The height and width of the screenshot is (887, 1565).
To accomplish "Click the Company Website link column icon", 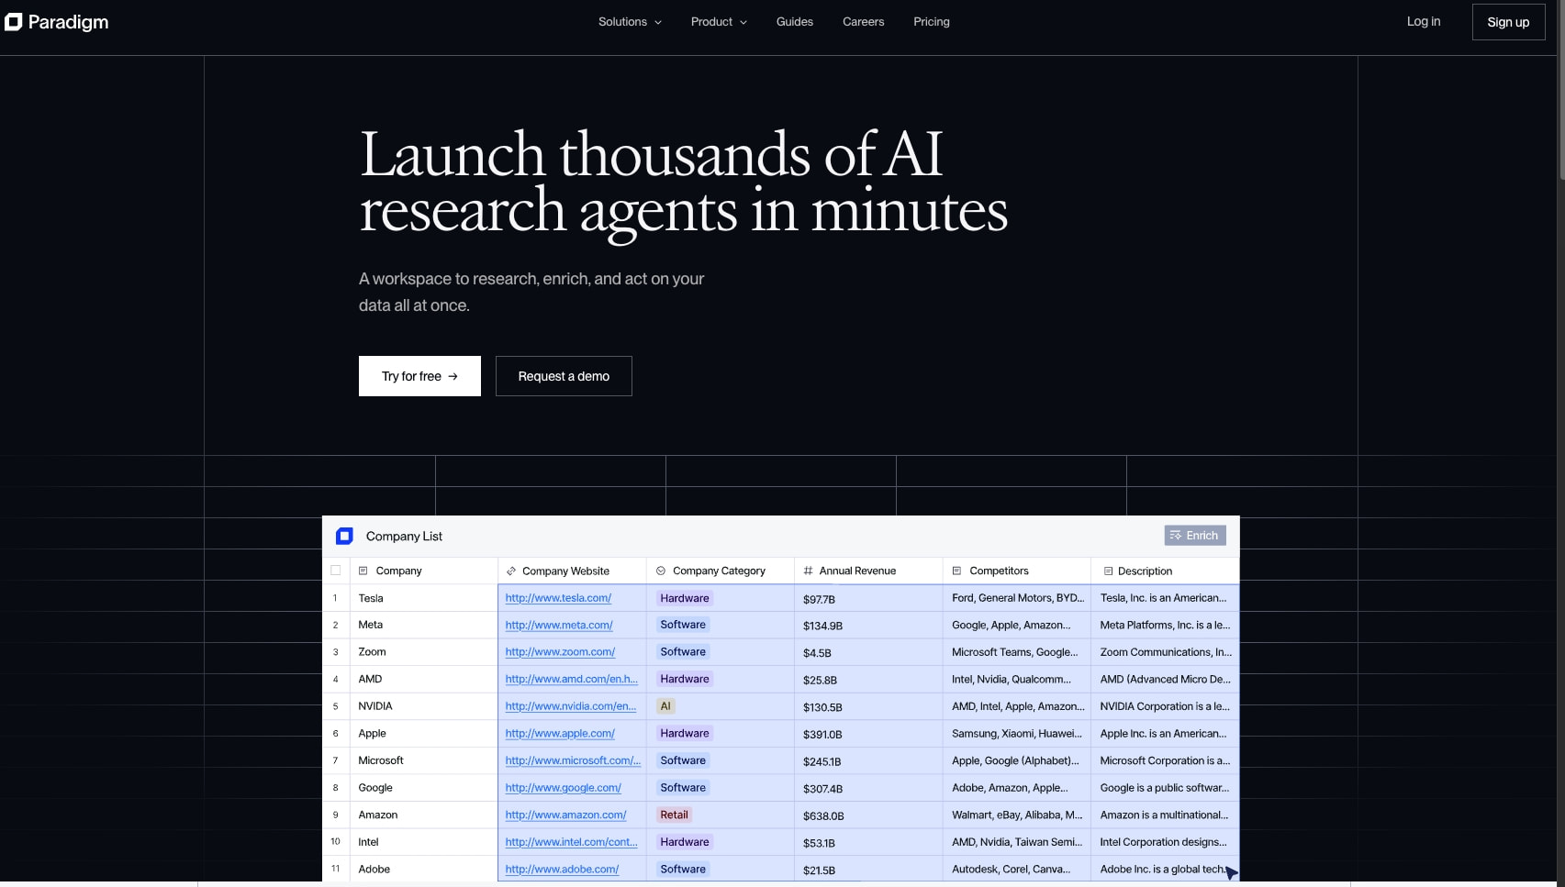I will (511, 571).
